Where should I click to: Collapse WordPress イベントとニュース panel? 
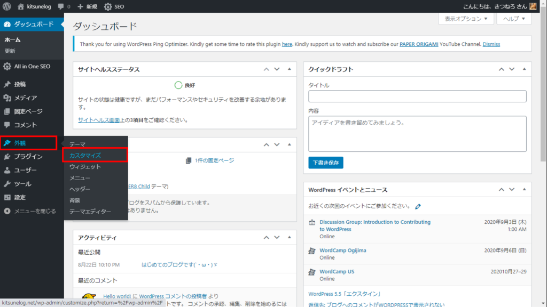coord(524,190)
